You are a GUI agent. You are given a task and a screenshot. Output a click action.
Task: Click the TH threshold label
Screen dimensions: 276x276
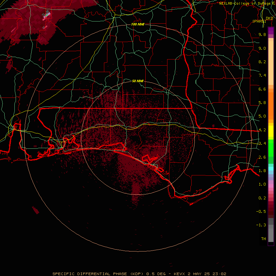263,239
